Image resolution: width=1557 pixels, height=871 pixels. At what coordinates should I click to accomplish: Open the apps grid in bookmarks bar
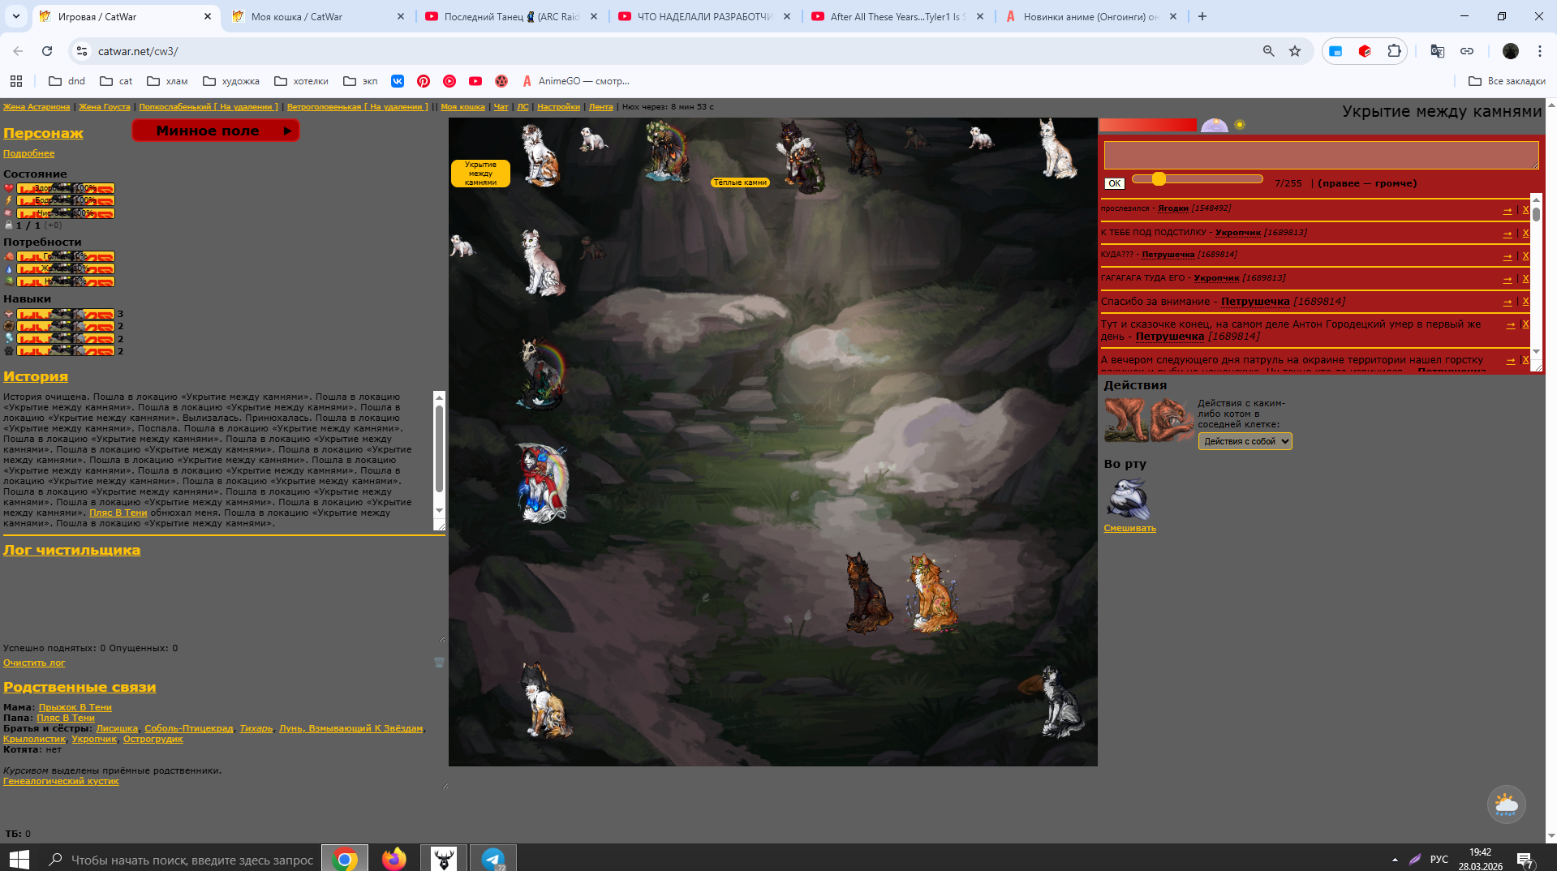tap(16, 81)
